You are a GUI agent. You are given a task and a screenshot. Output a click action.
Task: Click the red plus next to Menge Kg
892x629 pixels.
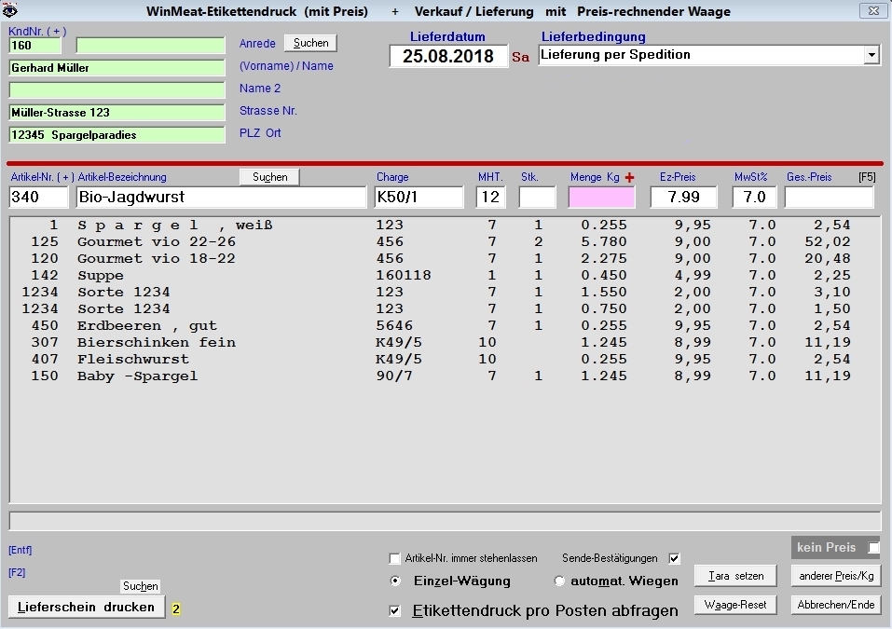coord(629,178)
